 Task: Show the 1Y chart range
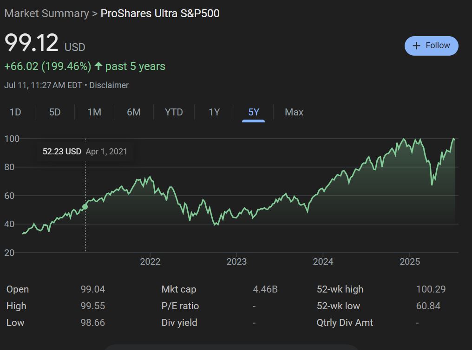click(x=214, y=112)
